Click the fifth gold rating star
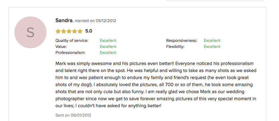The width and height of the screenshot is (279, 121). (80, 31)
